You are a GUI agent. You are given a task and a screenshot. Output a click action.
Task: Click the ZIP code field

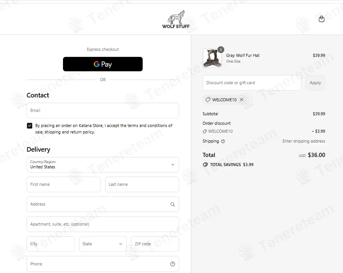tap(155, 244)
